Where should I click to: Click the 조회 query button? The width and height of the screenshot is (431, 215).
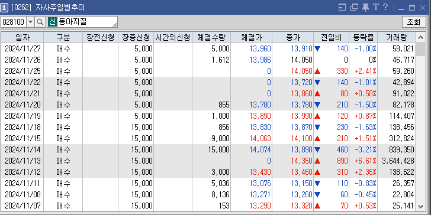[x=414, y=22]
